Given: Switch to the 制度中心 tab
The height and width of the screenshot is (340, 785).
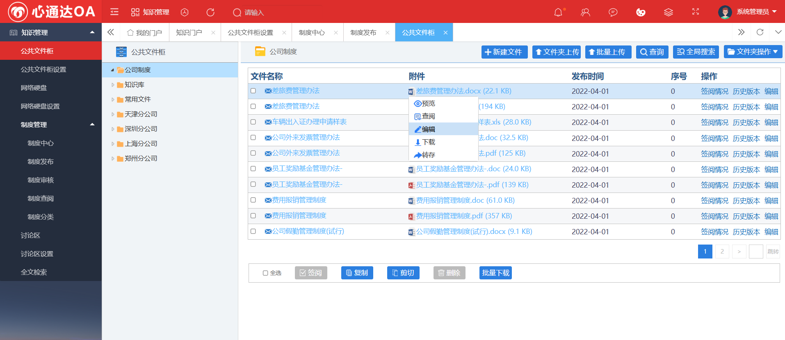Looking at the screenshot, I should coord(312,32).
